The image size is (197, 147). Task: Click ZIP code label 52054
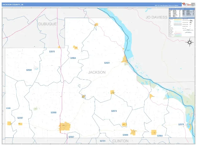[73, 58]
